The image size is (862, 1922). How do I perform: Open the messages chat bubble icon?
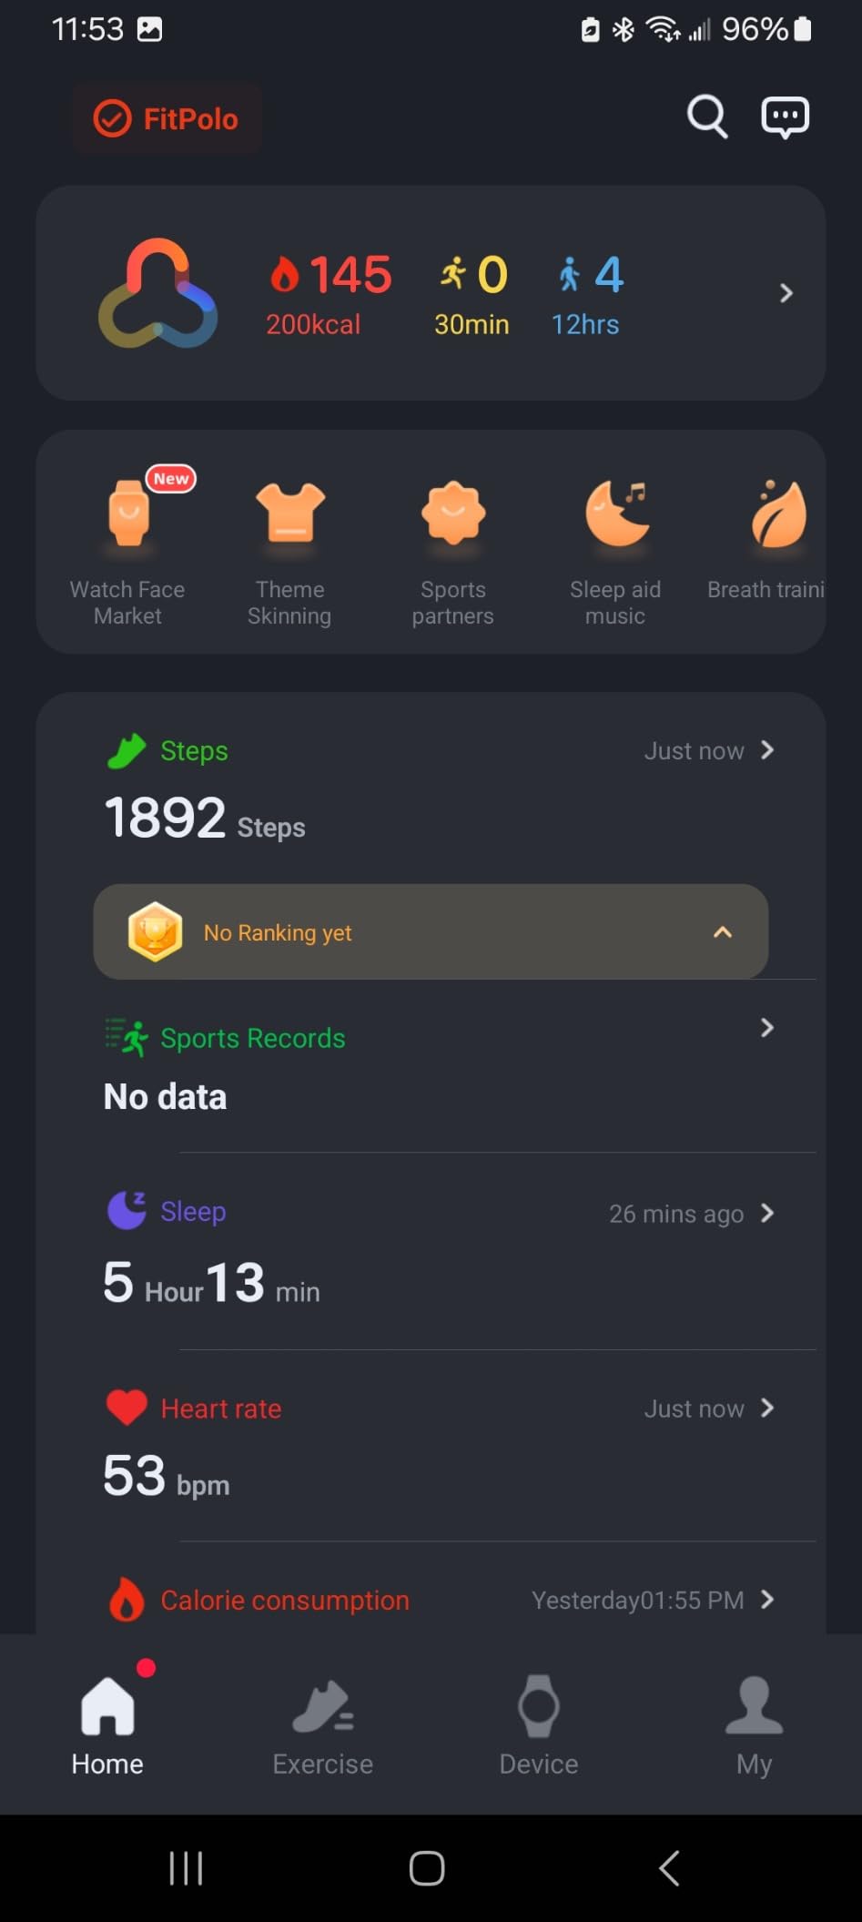point(785,117)
